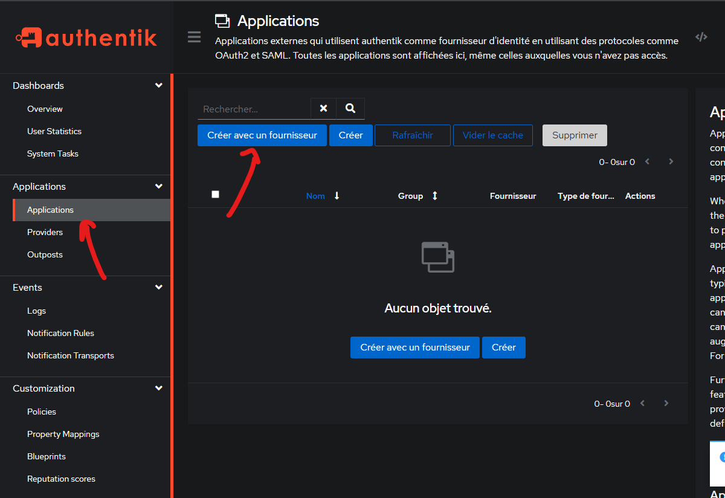Go to Providers page
725x498 pixels.
pyautogui.click(x=45, y=232)
